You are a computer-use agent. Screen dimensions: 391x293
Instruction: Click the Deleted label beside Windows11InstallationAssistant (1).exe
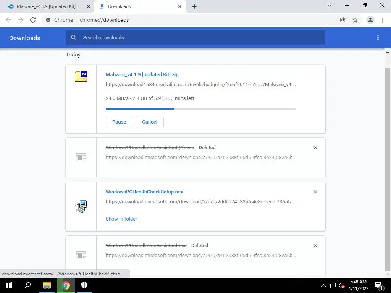coord(207,148)
